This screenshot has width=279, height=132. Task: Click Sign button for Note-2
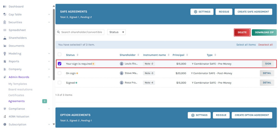[268, 64]
